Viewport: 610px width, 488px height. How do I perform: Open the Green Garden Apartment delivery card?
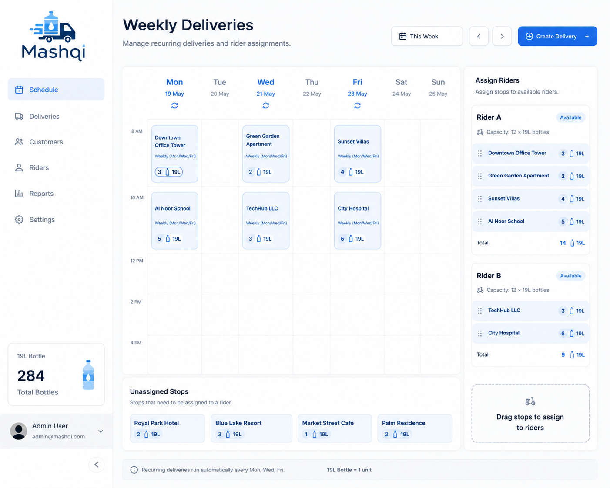266,154
